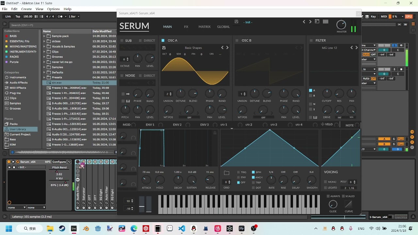The width and height of the screenshot is (418, 235).
Task: Enable MONO voicing checkbox
Action: click(x=325, y=182)
